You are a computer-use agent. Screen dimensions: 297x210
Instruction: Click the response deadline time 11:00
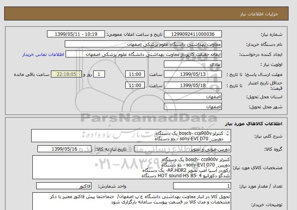(135, 74)
